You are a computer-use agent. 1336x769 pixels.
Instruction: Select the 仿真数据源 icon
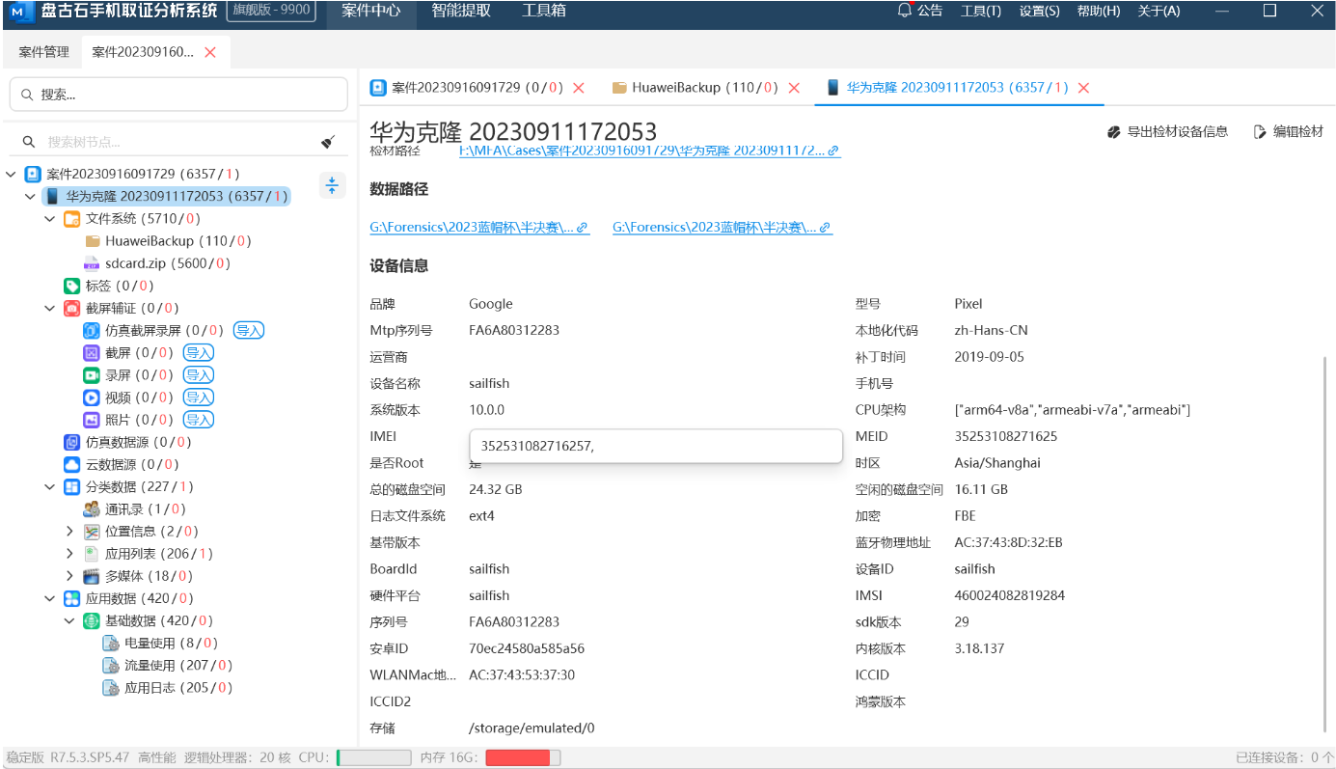pyautogui.click(x=71, y=442)
